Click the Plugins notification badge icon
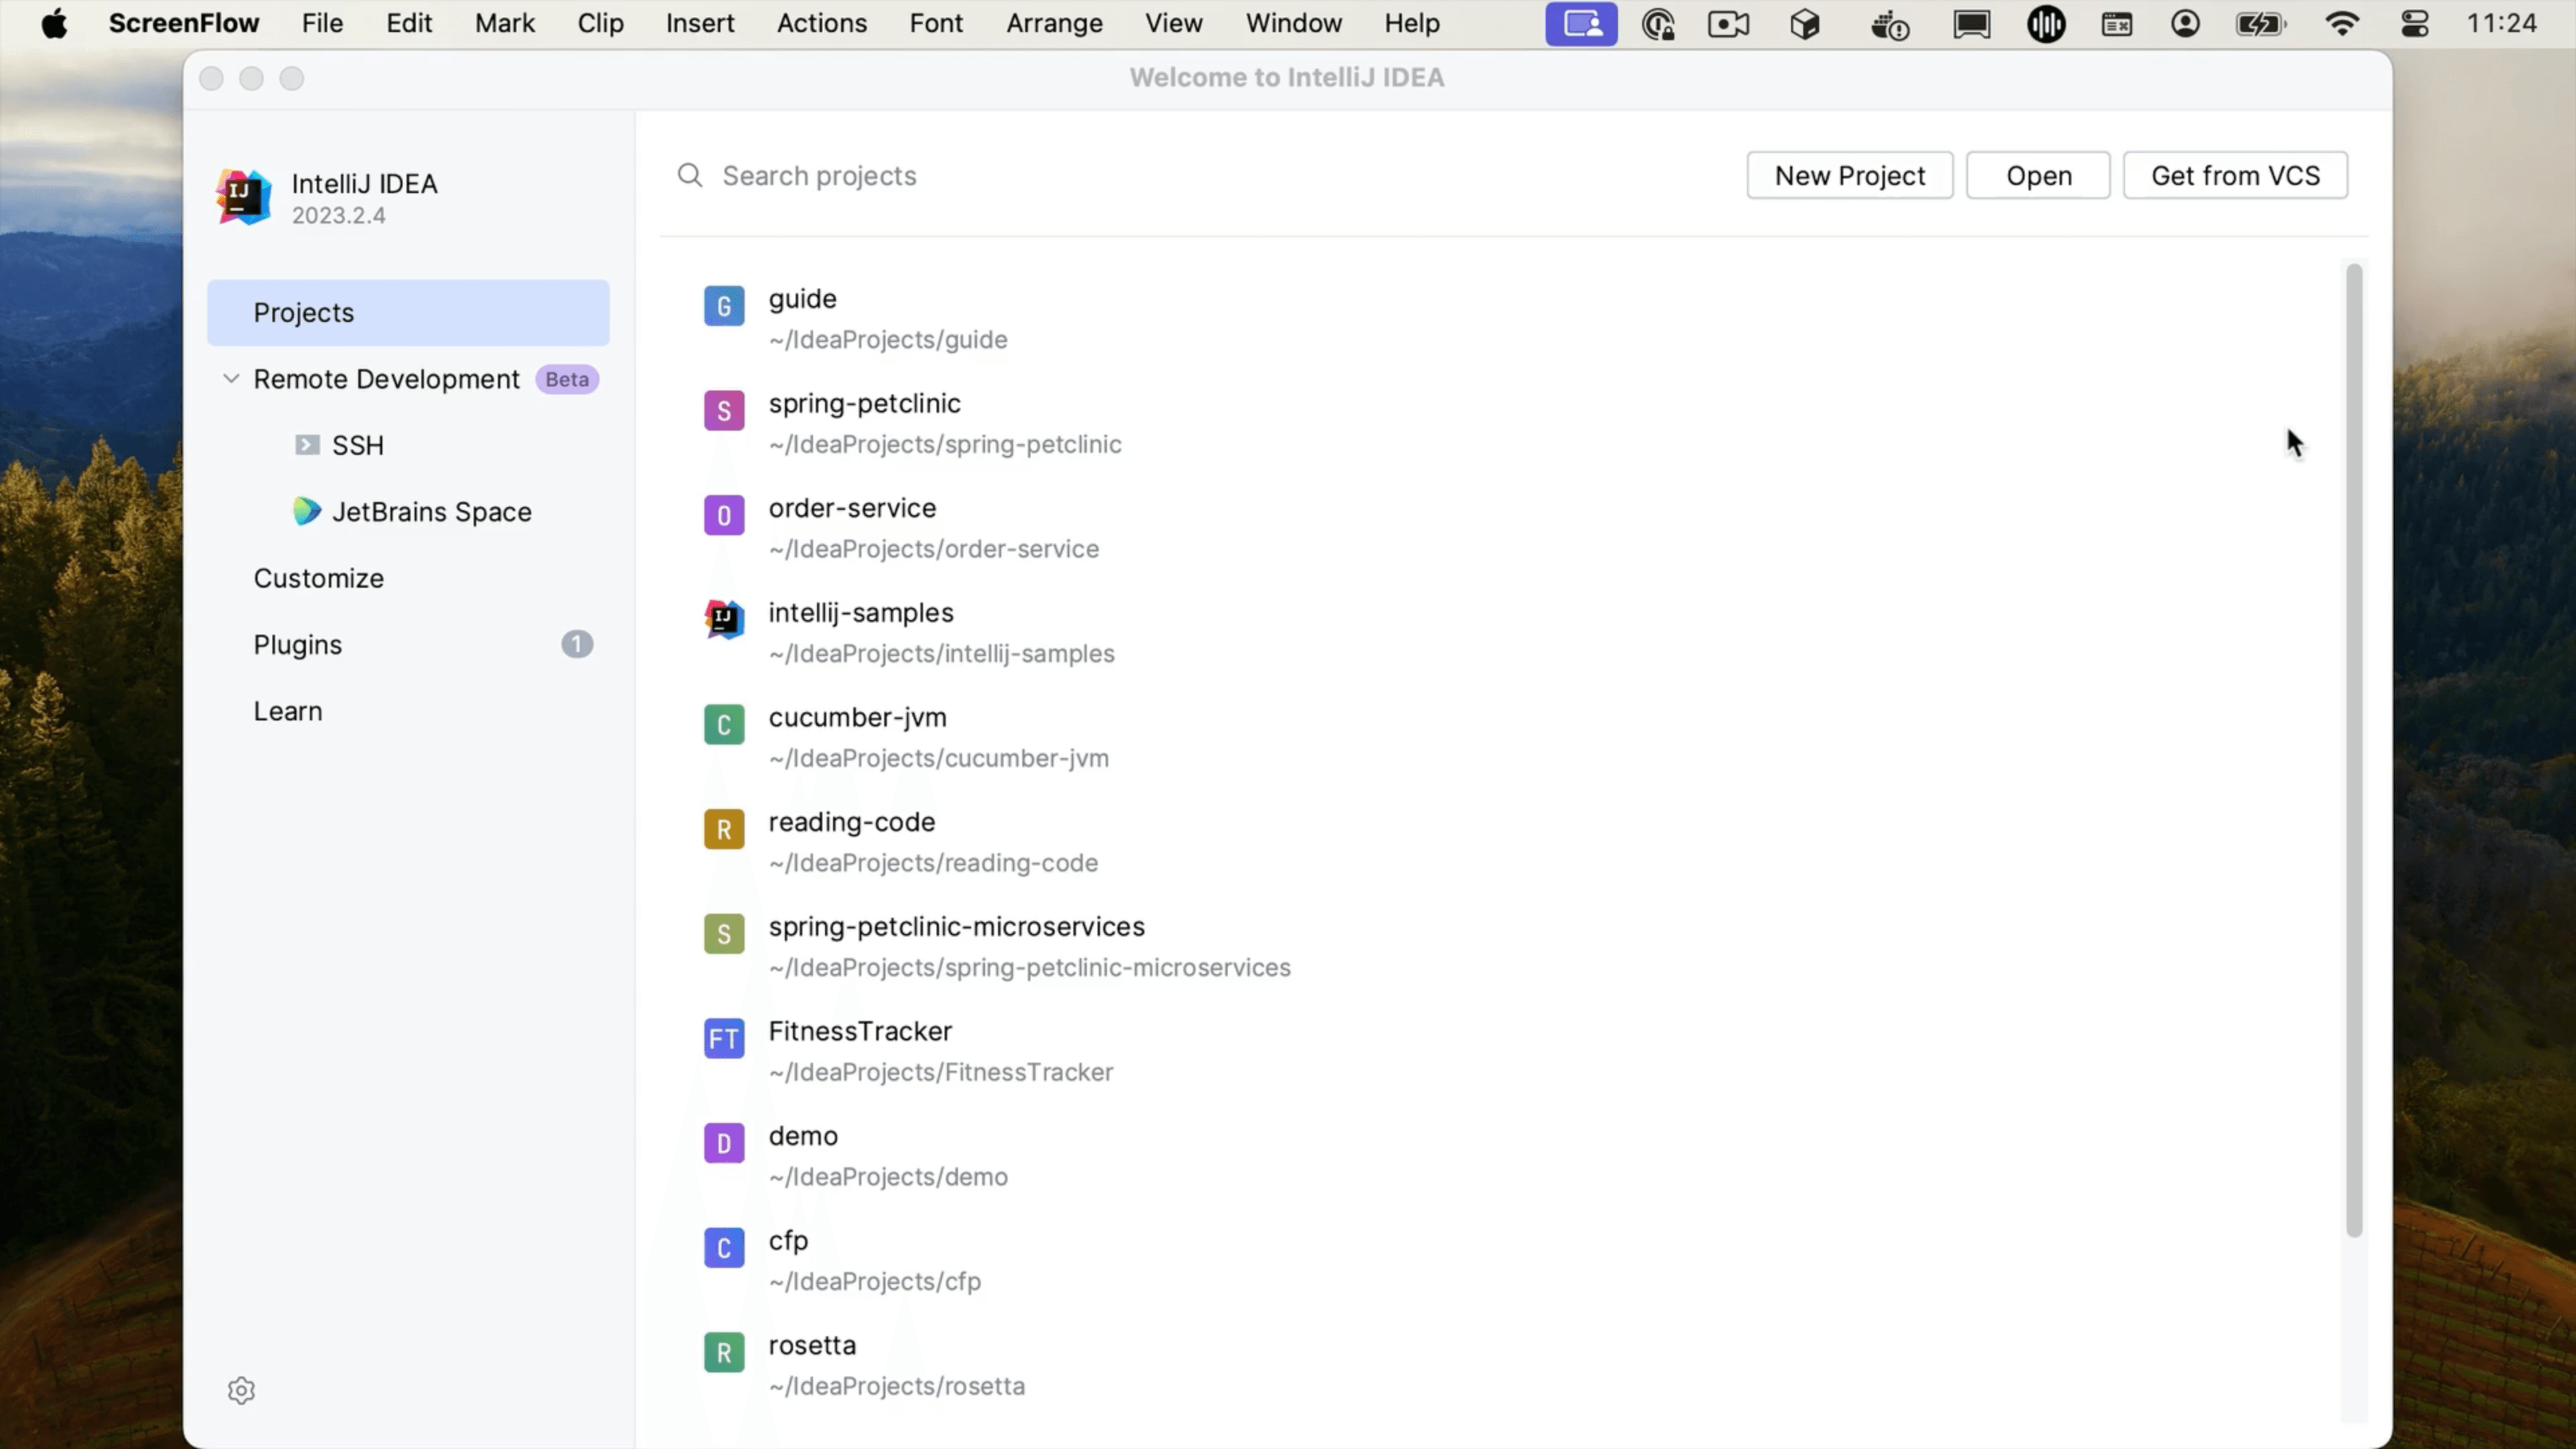The height and width of the screenshot is (1449, 2576). tap(577, 644)
